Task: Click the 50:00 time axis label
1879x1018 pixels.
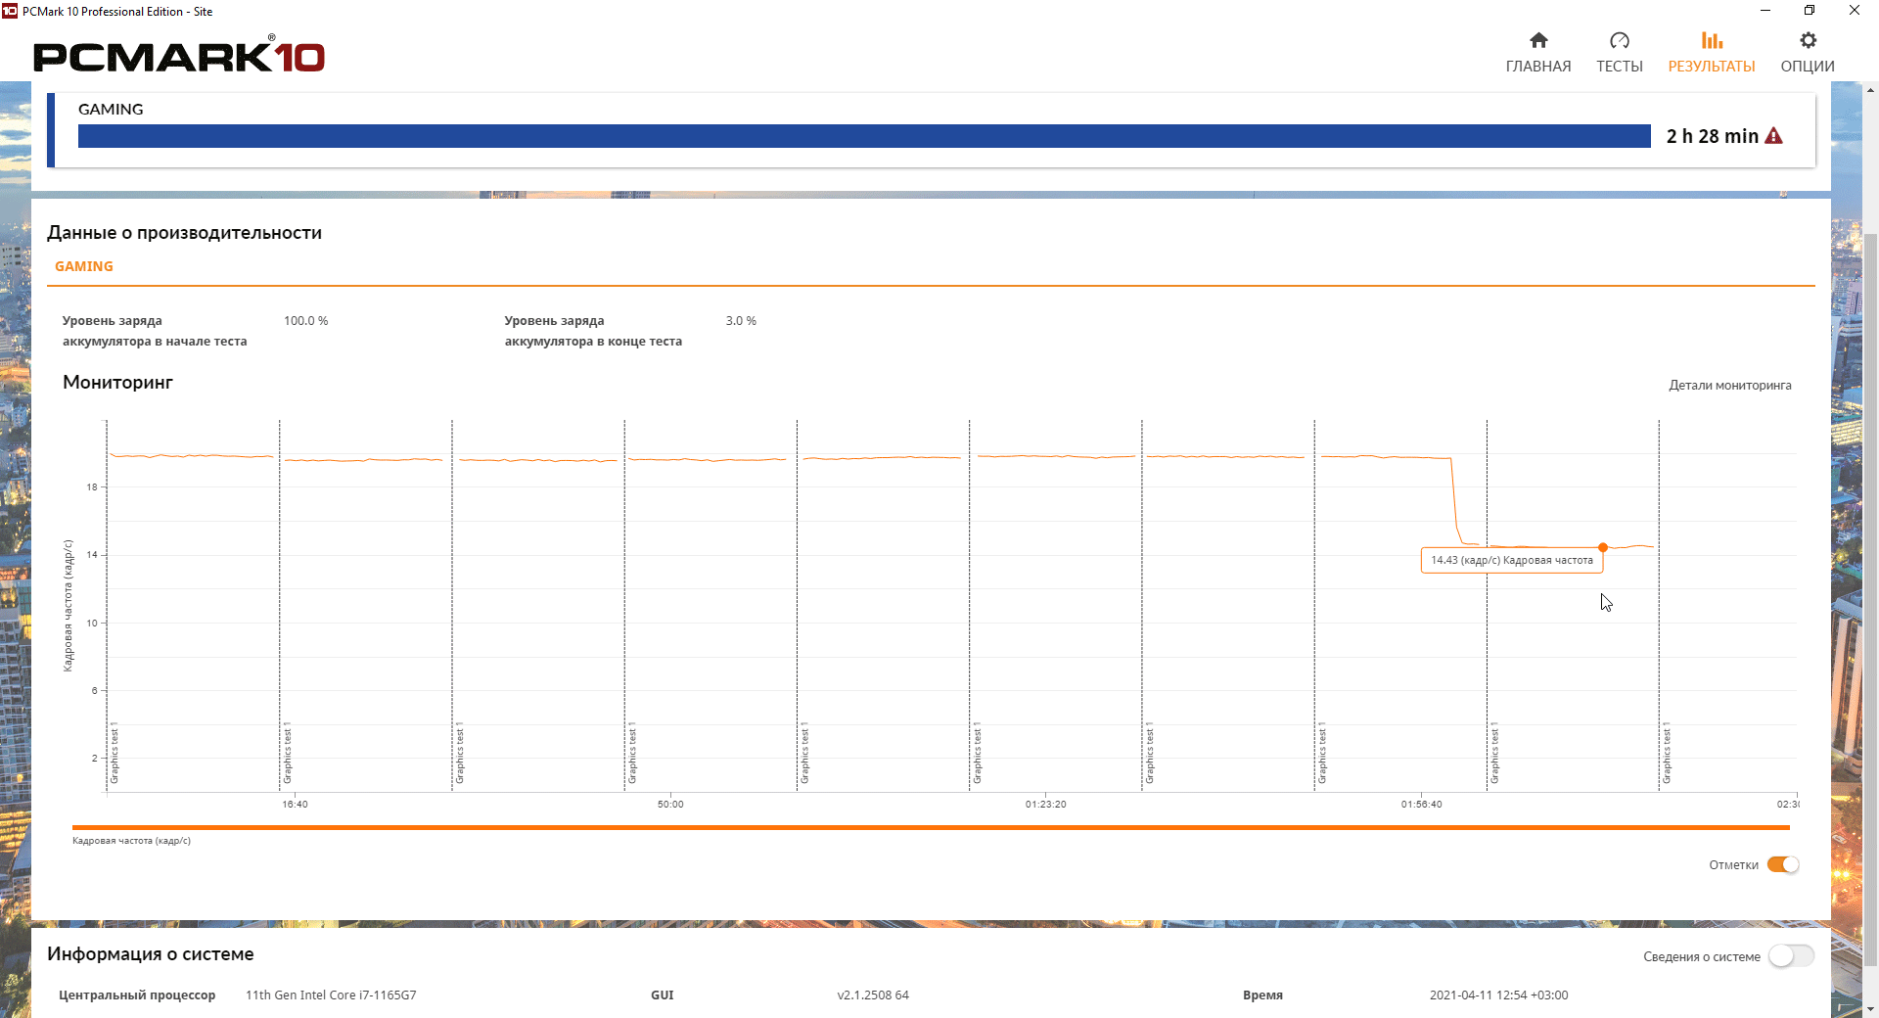Action: pos(670,805)
